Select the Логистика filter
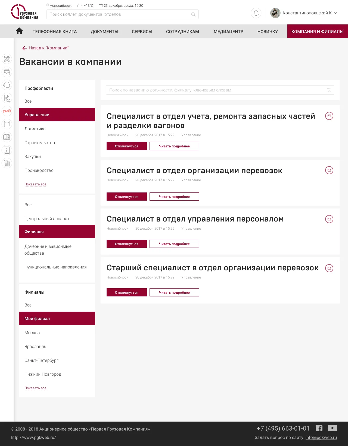 click(x=35, y=129)
